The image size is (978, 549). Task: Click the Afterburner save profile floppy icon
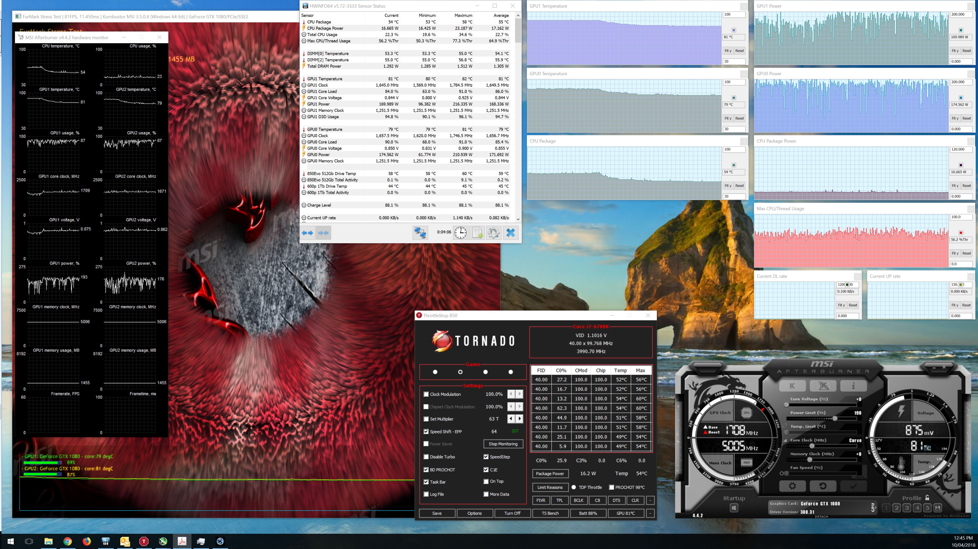(937, 508)
